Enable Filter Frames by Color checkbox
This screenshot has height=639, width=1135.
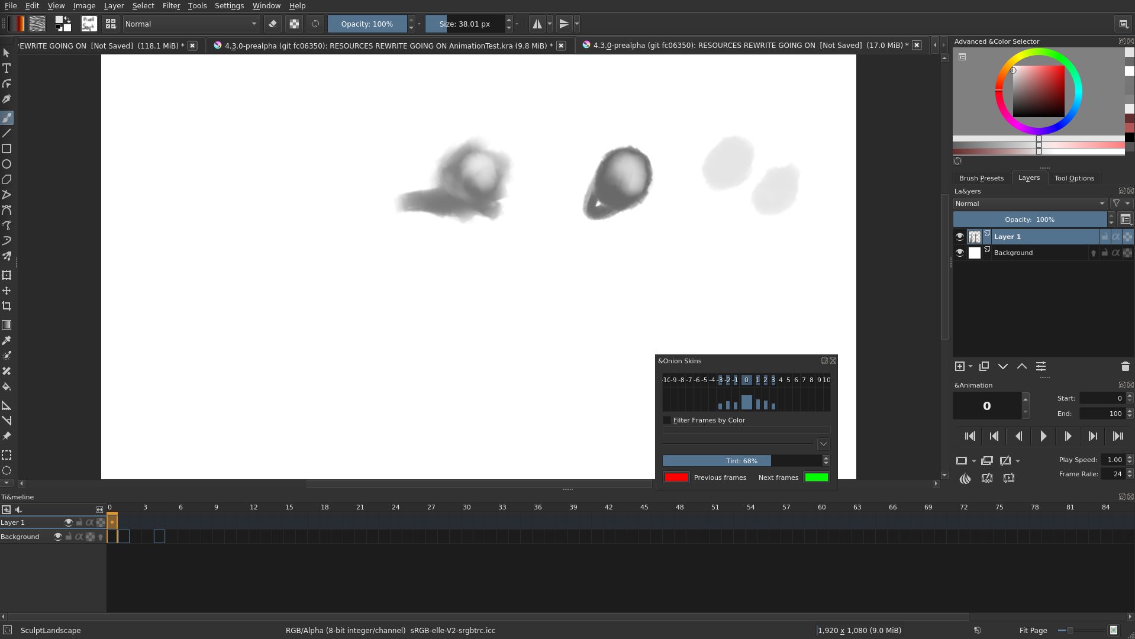pos(667,420)
